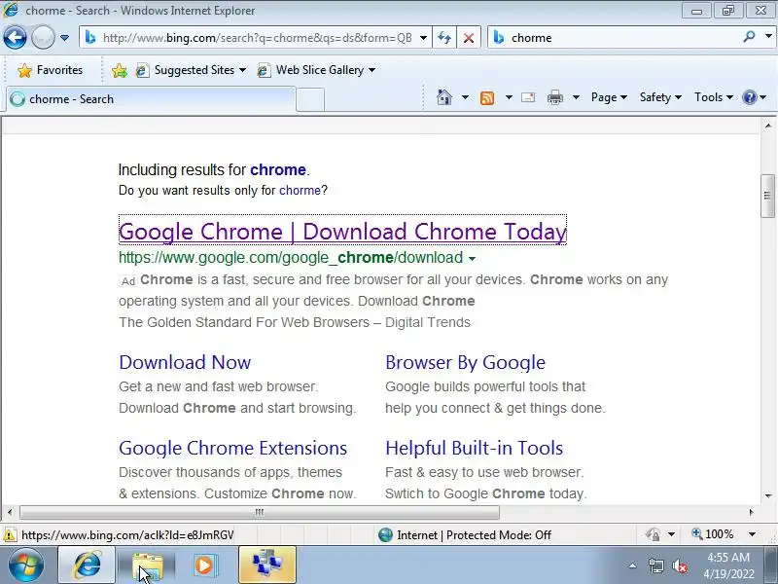Click the 100% zoom level button
778x584 pixels.
[713, 534]
